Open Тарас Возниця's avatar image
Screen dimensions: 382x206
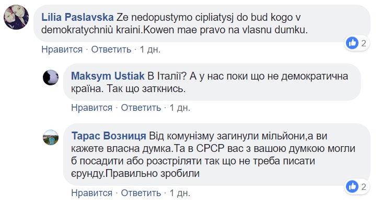tap(51, 137)
